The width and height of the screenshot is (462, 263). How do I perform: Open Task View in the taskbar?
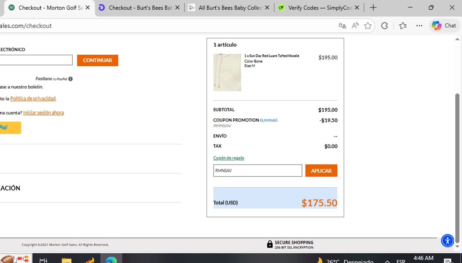43,260
